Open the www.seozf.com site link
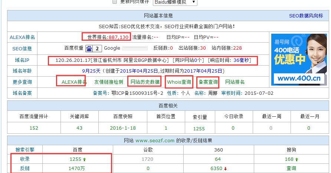This screenshot has width=331, height=173. tap(155, 140)
